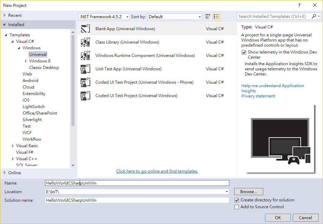Image resolution: width=323 pixels, height=224 pixels.
Task: Open 'Click here to go online' link
Action: coord(157,171)
